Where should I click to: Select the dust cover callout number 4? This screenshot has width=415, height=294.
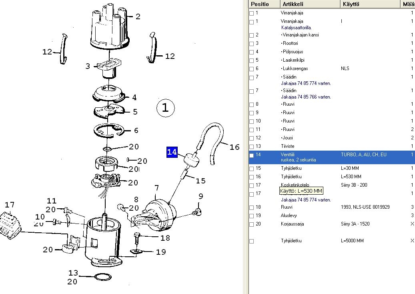[x=134, y=97]
